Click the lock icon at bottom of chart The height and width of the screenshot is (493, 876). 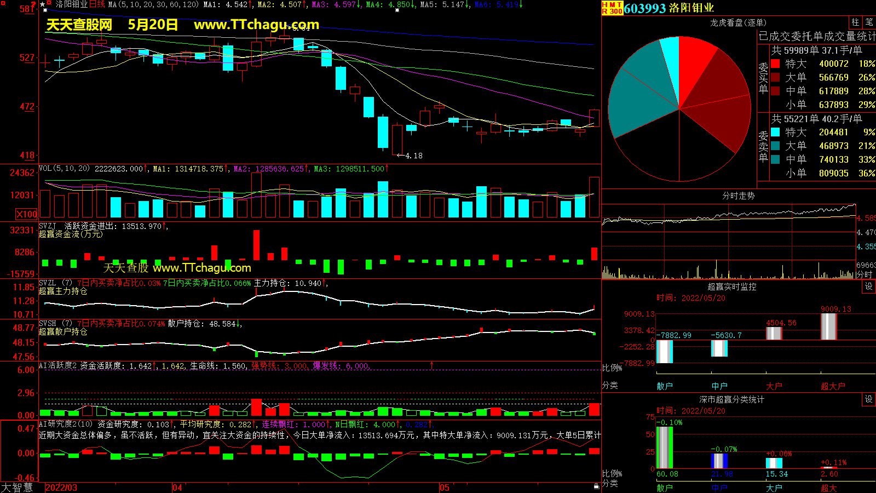[596, 486]
